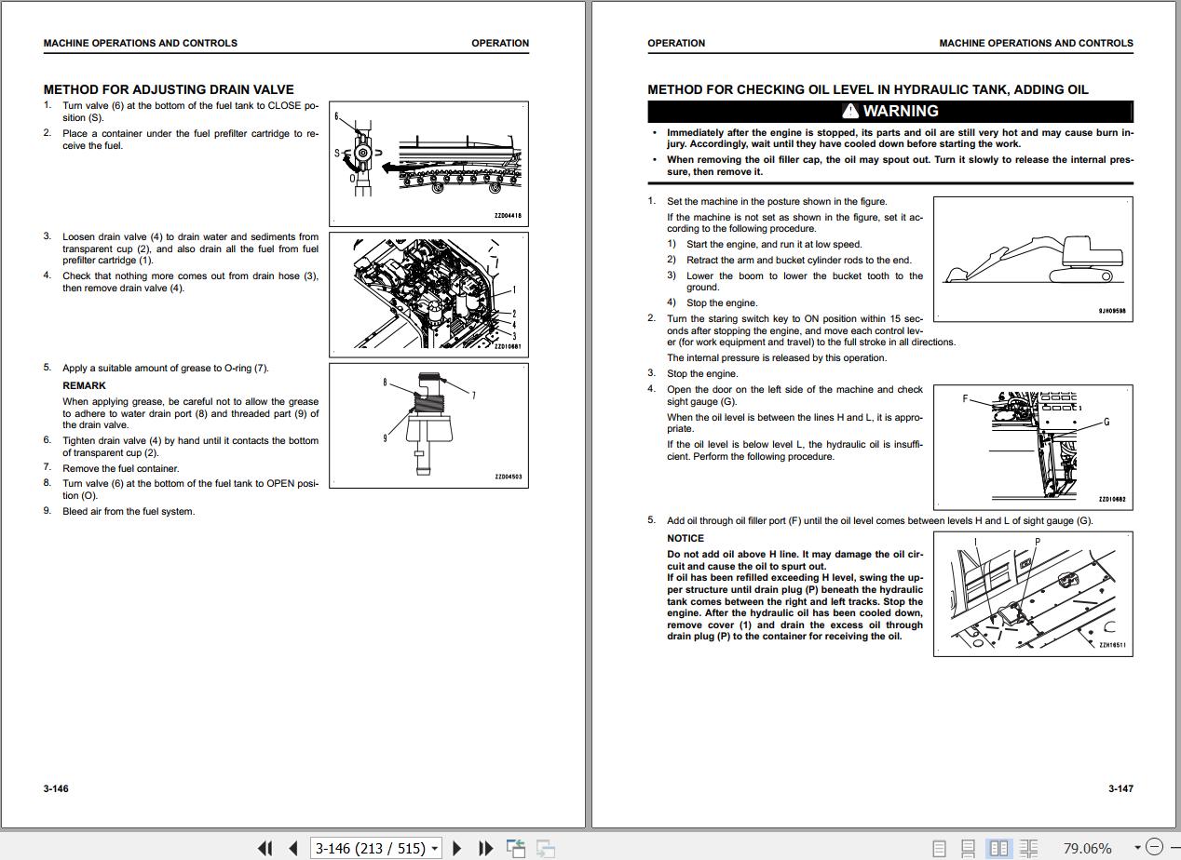Click page number 3-147 in the page footer

(1120, 788)
